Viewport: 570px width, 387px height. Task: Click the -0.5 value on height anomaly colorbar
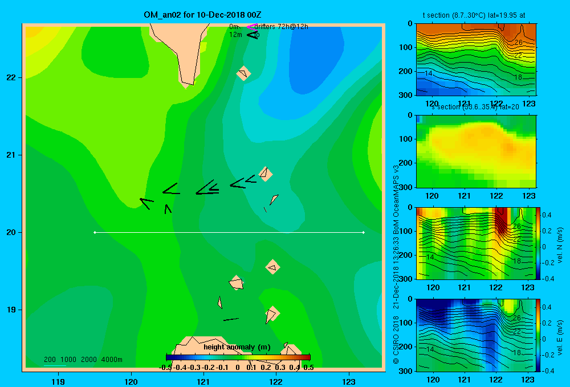coord(165,368)
